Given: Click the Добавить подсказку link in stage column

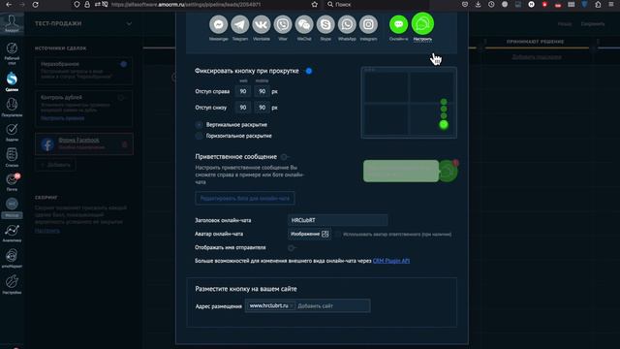Looking at the screenshot, I should pos(537,57).
